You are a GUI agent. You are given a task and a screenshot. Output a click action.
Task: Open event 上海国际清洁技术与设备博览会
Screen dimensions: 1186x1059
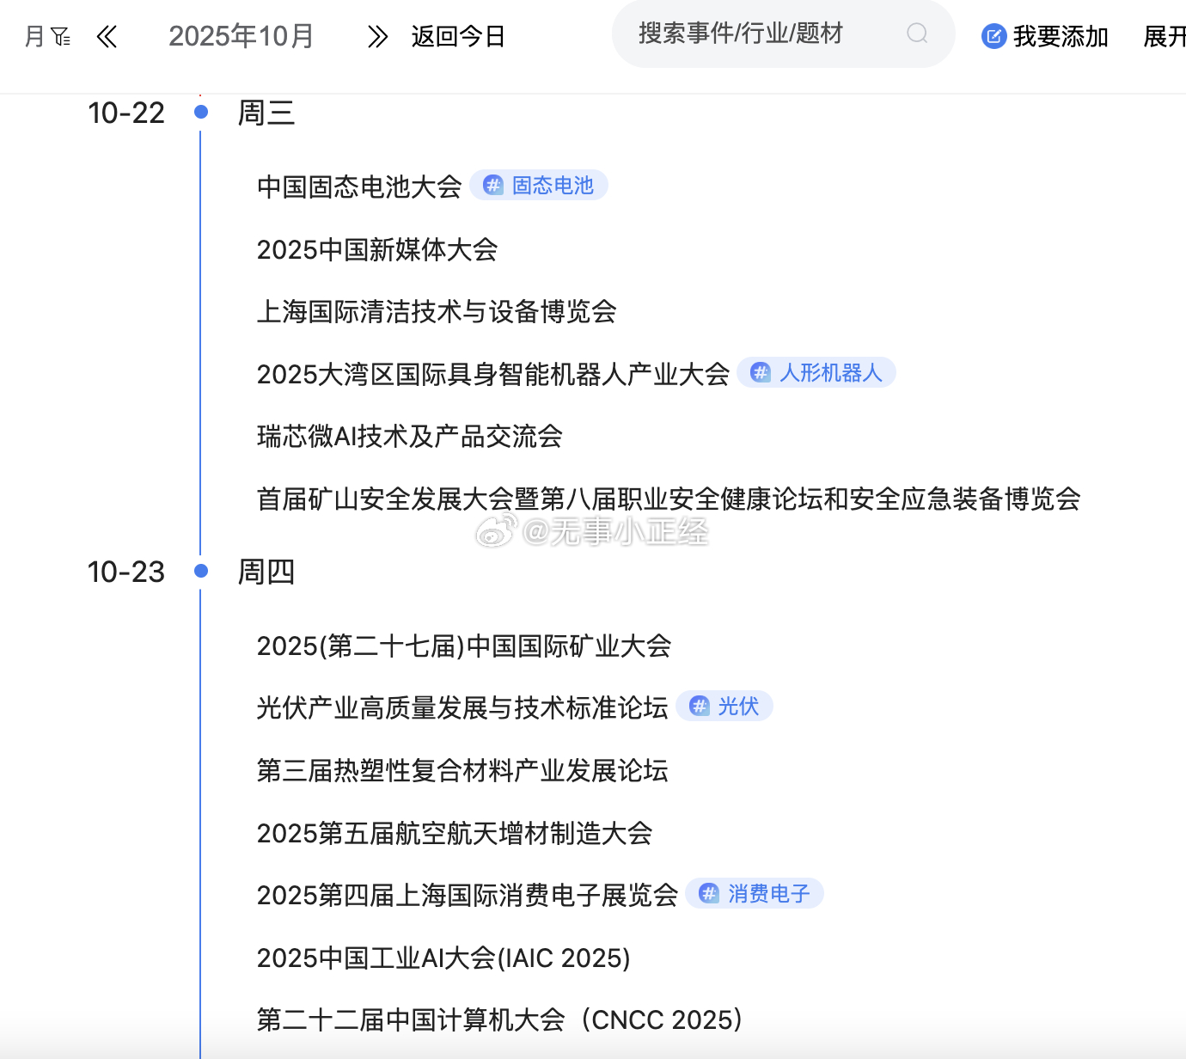(x=437, y=311)
